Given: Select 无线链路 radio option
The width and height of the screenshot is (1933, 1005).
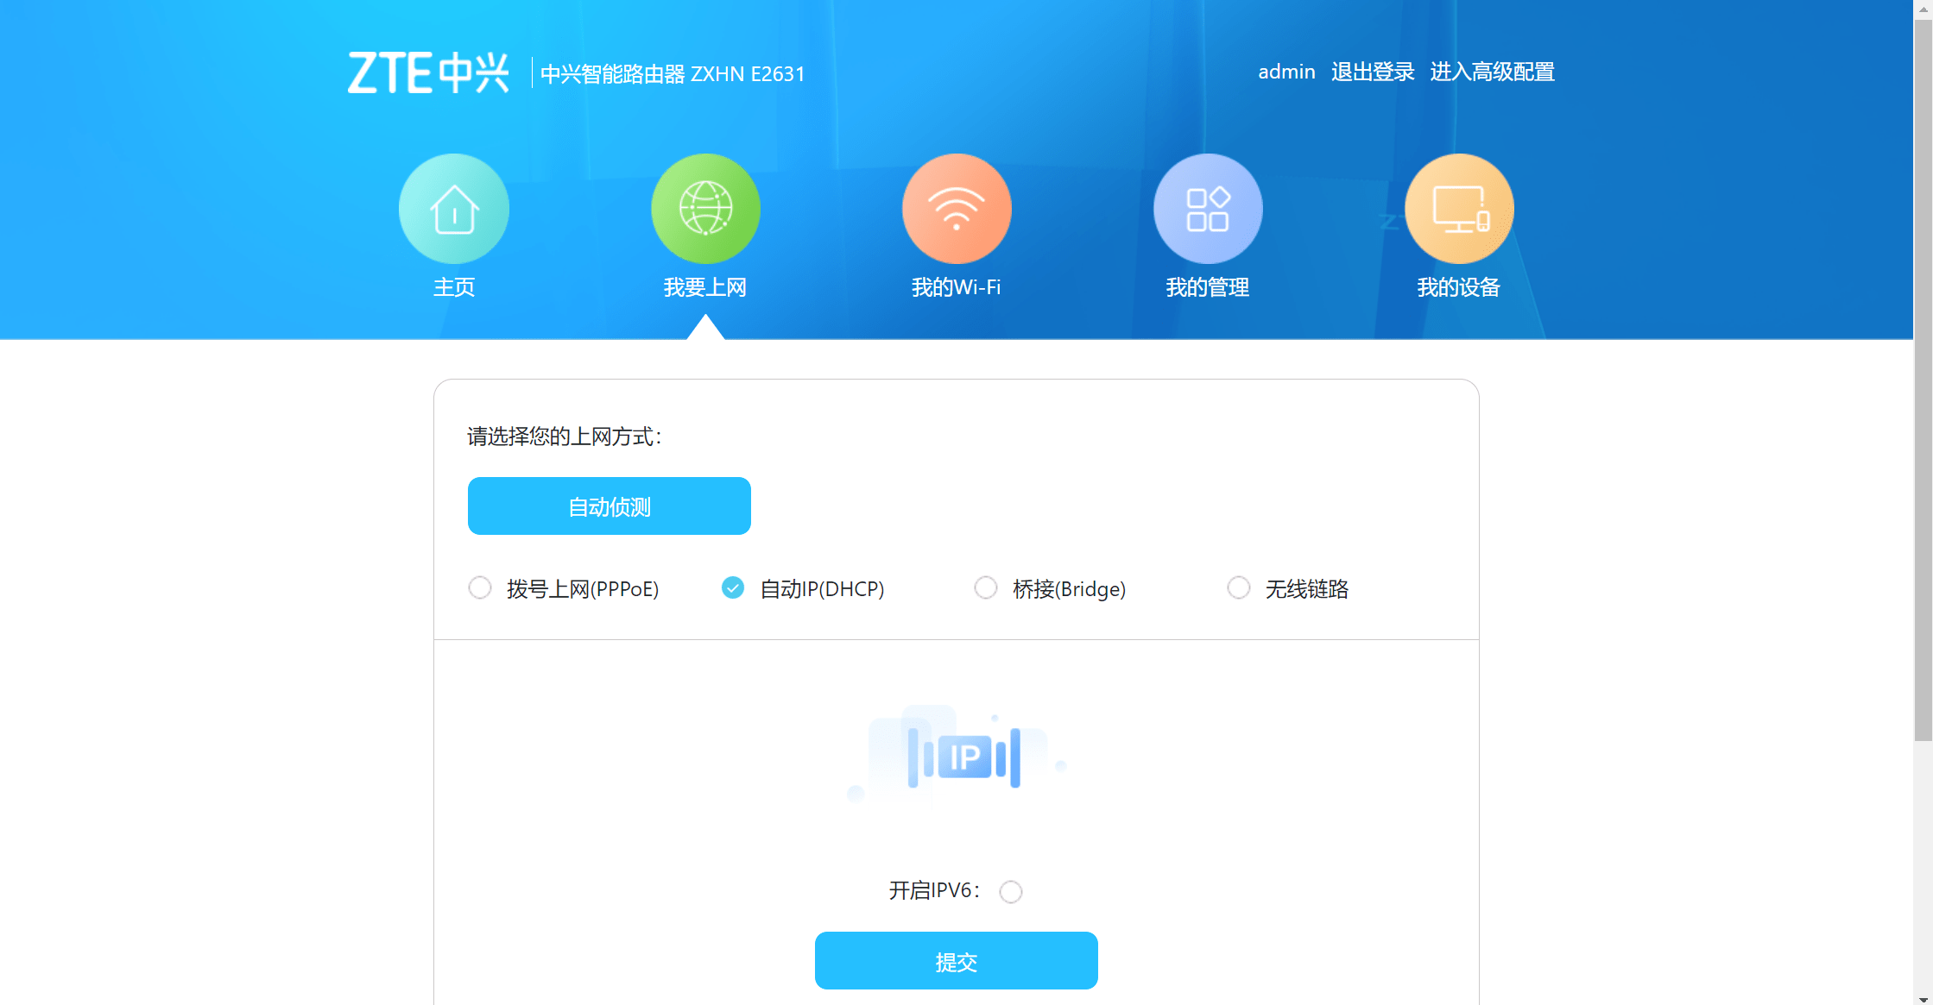Looking at the screenshot, I should click(1239, 588).
